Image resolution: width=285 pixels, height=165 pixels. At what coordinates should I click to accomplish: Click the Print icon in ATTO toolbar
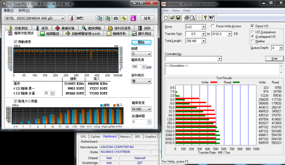[x=186, y=18]
